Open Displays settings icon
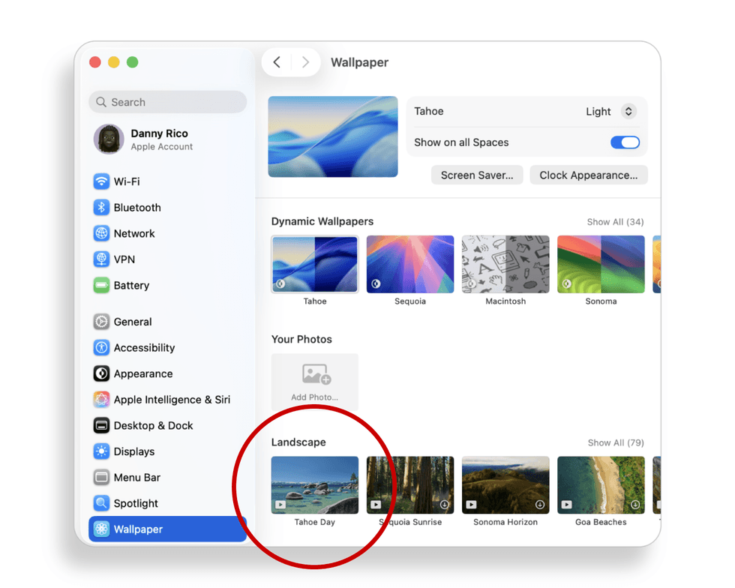Viewport: 735px width, 588px height. click(101, 451)
